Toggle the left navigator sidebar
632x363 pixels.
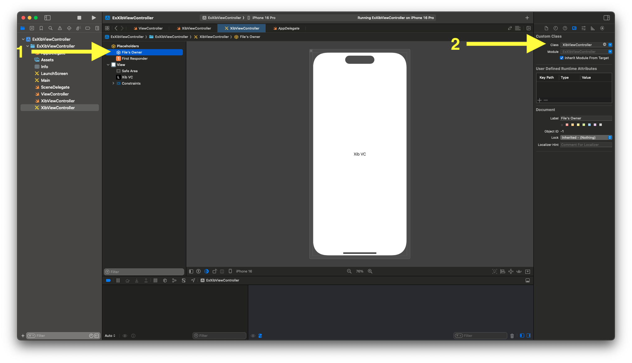[47, 18]
